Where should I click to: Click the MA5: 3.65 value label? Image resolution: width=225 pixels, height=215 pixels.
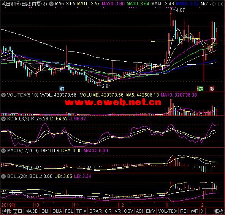(65, 4)
